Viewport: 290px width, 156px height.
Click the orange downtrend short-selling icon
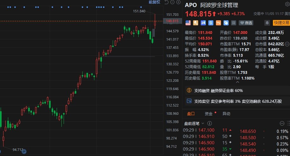[218, 23]
